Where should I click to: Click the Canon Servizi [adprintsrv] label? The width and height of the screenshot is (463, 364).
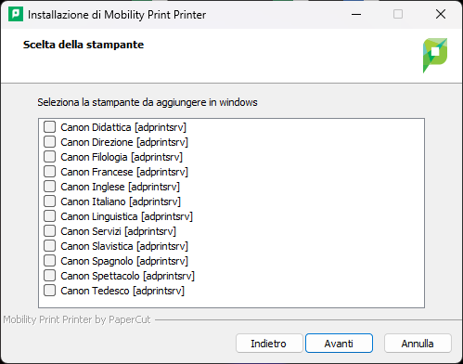click(119, 231)
